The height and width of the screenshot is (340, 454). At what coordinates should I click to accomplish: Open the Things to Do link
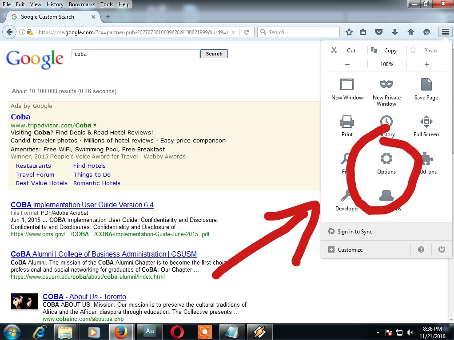tap(92, 174)
